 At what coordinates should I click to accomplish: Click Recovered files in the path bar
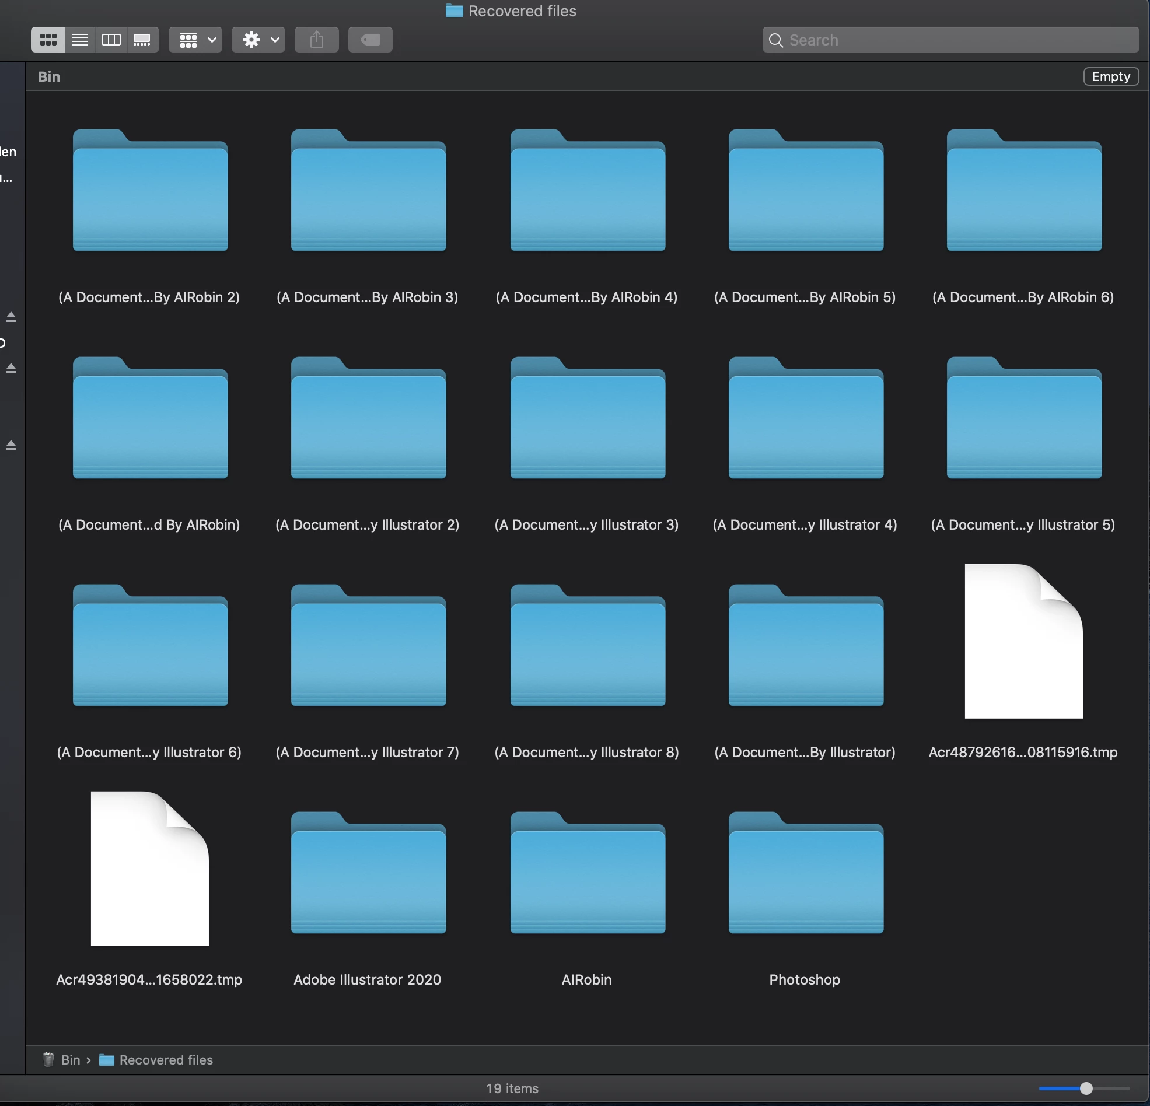166,1060
